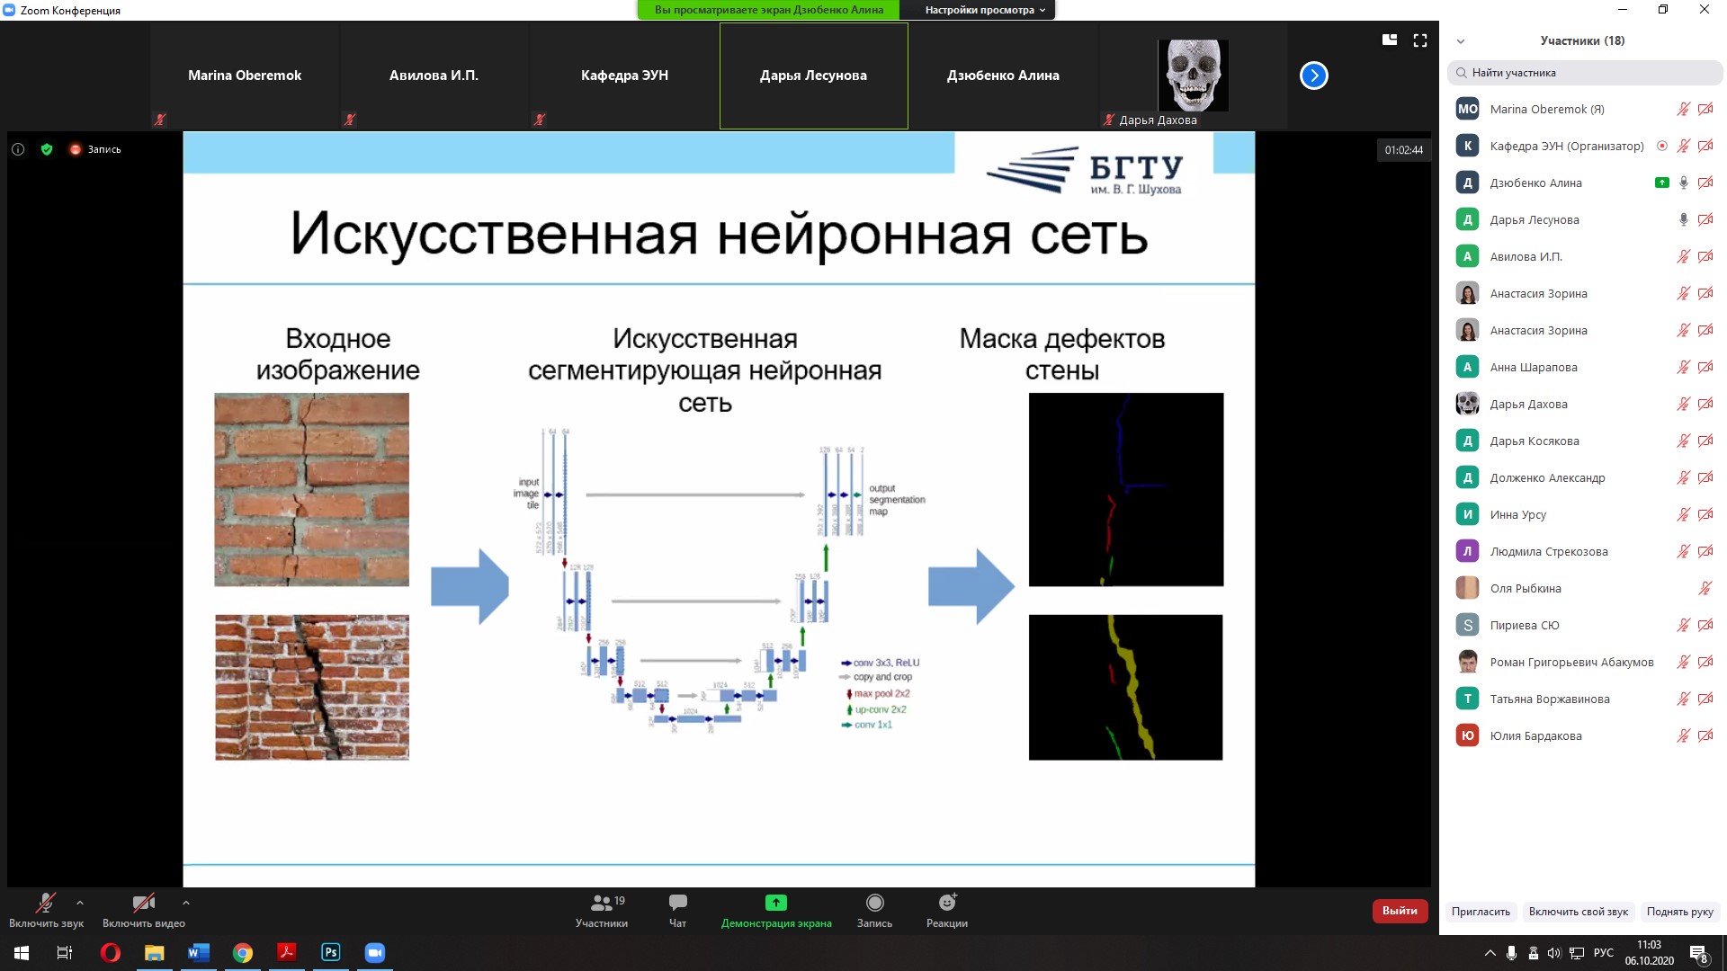The width and height of the screenshot is (1727, 971).
Task: Click Дарья Дахова skull avatar in list
Action: (1467, 404)
